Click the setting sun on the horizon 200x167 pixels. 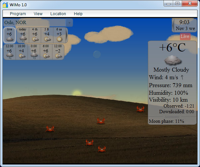coord(77,93)
